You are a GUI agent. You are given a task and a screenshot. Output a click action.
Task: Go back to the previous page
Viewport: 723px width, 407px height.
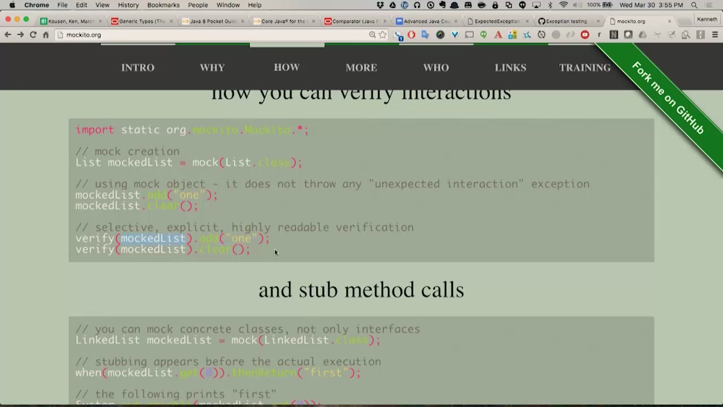[x=8, y=34]
